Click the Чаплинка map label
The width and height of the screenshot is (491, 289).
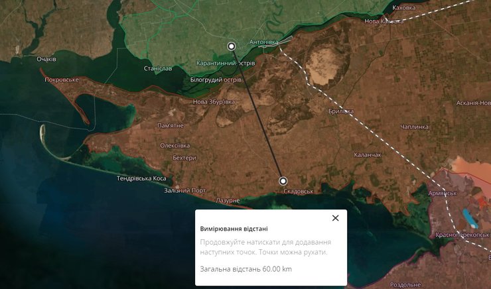pos(414,127)
